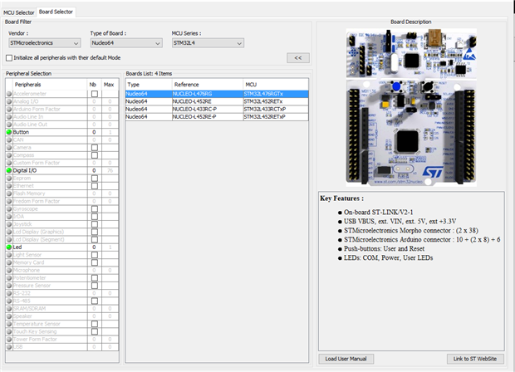Expand the Type of Board dropdown

(121, 42)
